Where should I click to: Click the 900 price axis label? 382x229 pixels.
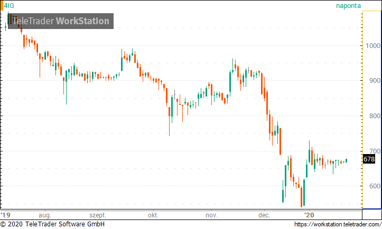375,81
